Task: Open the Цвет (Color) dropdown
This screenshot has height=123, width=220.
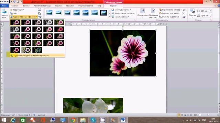Action: tap(14, 13)
